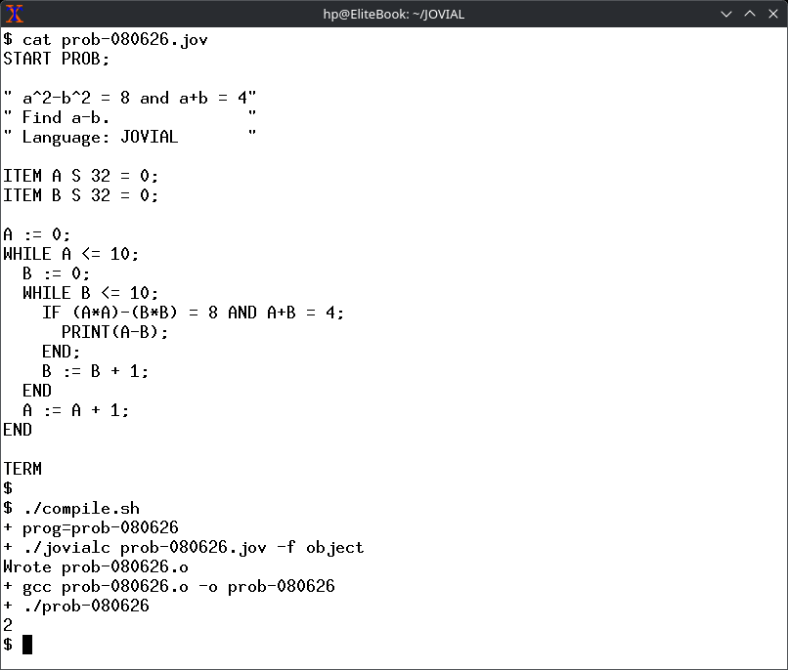This screenshot has height=670, width=788.
Task: Click the 'cat prob-080626.jov' command line
Action: [106, 40]
